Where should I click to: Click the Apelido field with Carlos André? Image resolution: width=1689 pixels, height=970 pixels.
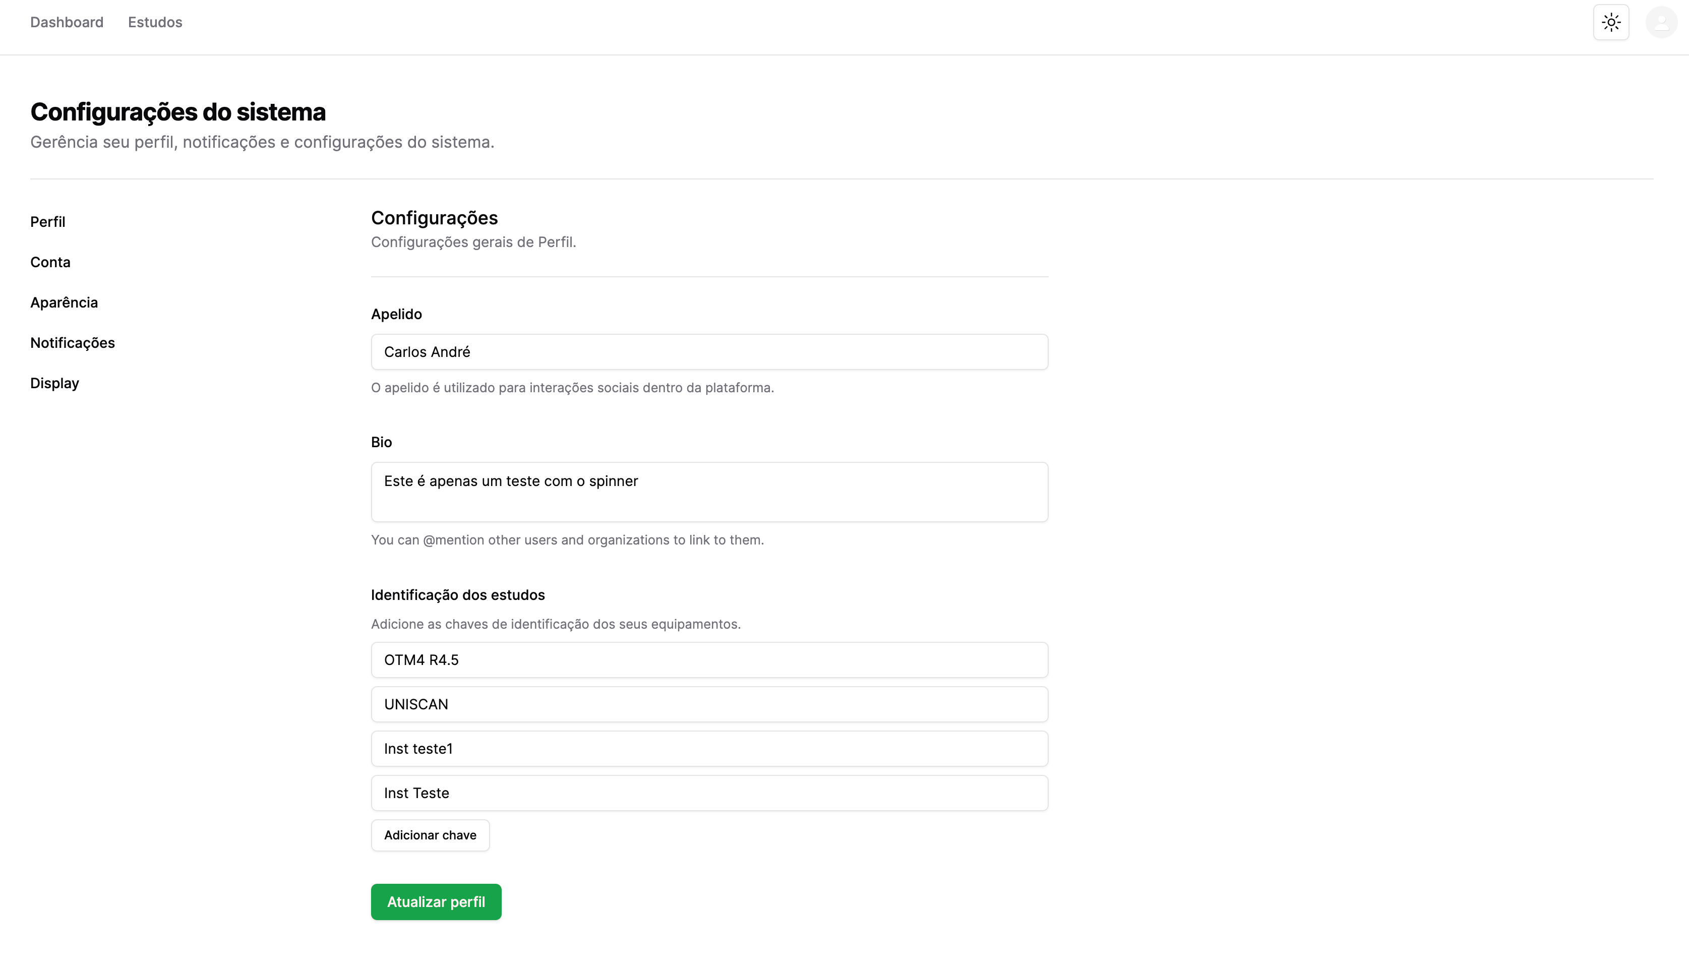[x=709, y=352]
